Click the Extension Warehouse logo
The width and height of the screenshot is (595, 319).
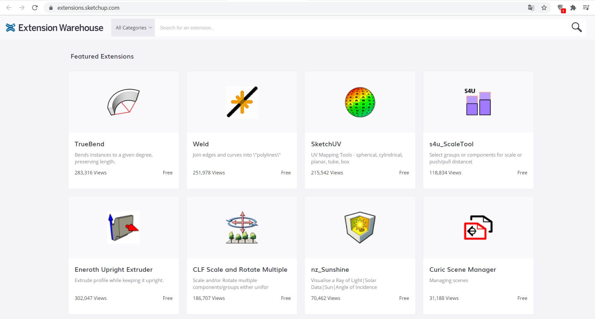click(55, 28)
